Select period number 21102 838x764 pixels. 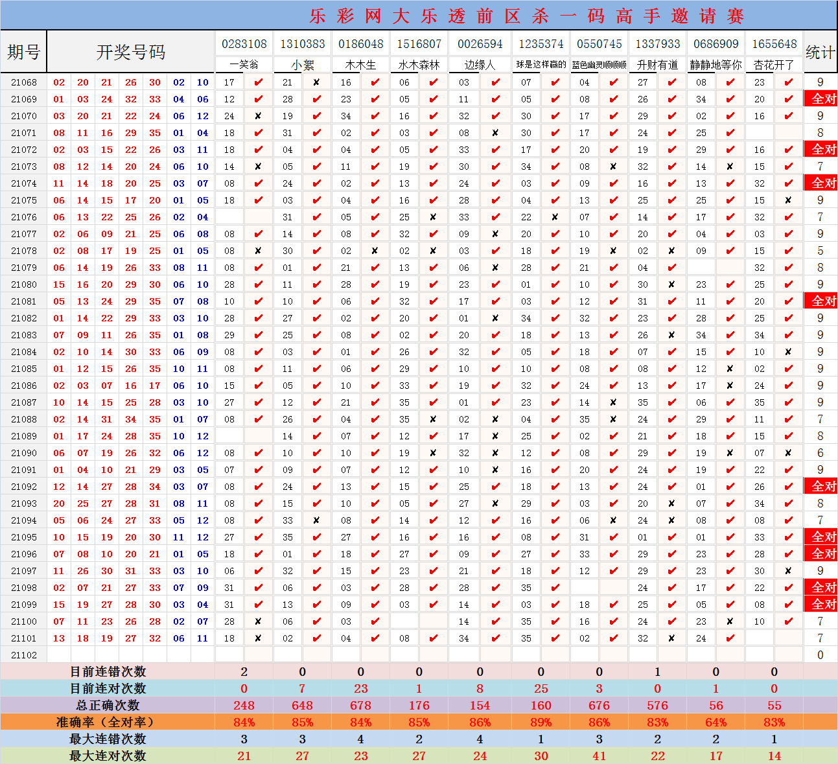tap(24, 655)
